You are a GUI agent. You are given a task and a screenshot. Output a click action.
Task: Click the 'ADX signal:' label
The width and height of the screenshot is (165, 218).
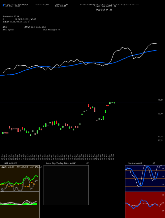click(8, 30)
